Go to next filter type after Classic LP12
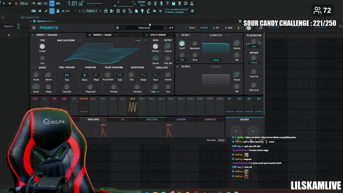Screen dimensions: 343x193 click(229, 35)
